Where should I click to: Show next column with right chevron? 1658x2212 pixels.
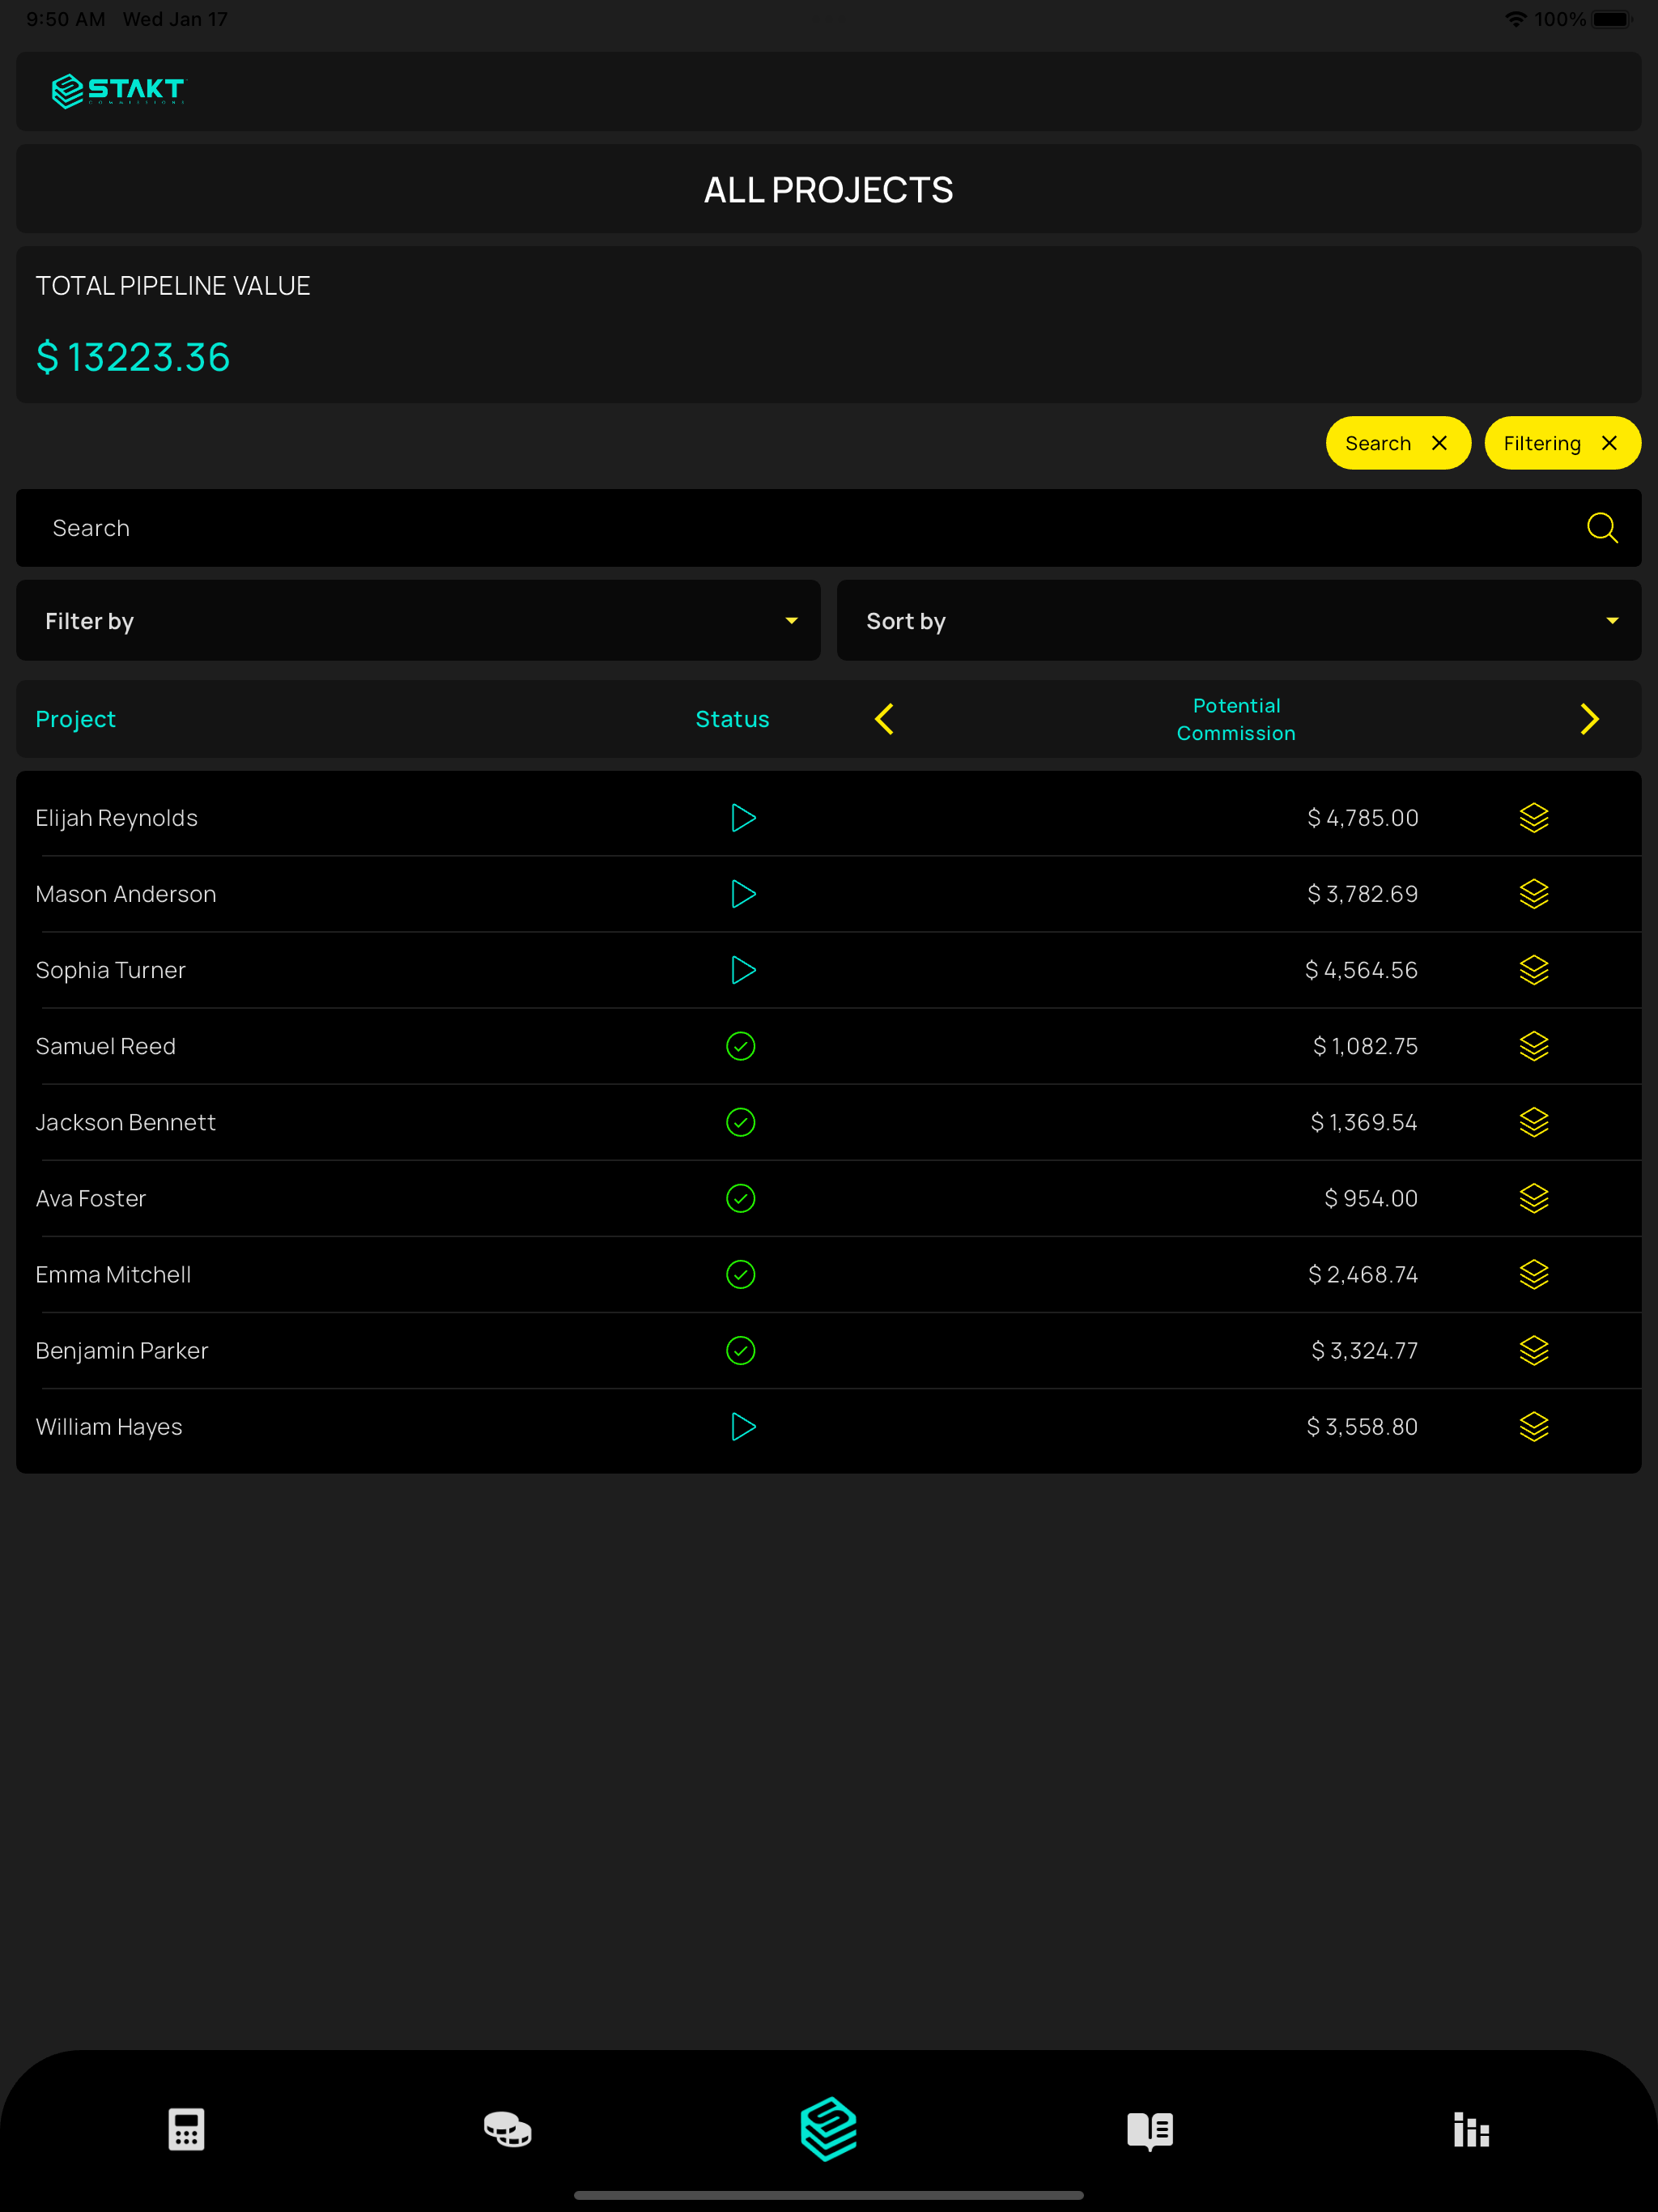[1589, 719]
